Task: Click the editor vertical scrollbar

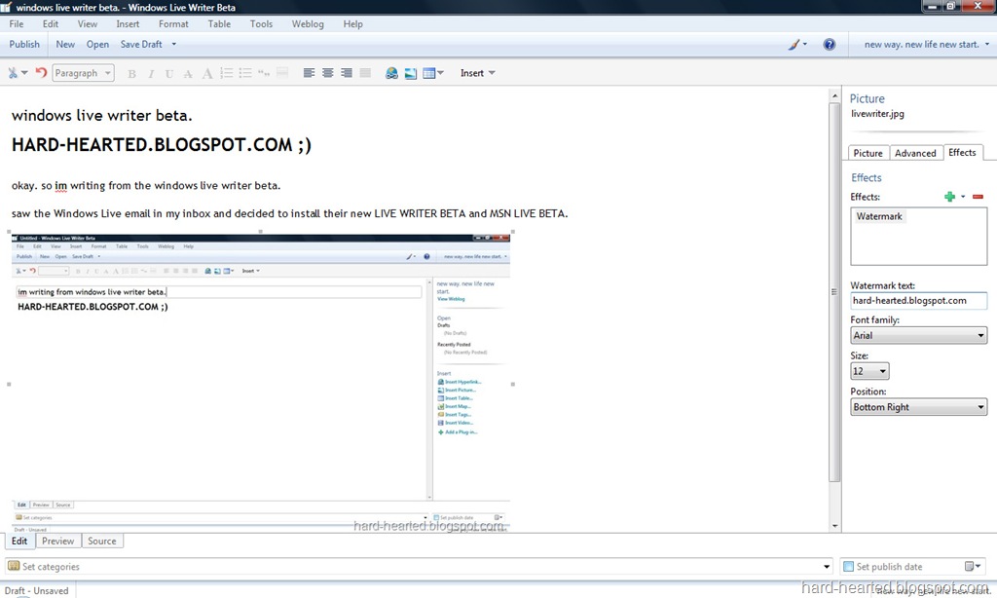Action: click(834, 292)
